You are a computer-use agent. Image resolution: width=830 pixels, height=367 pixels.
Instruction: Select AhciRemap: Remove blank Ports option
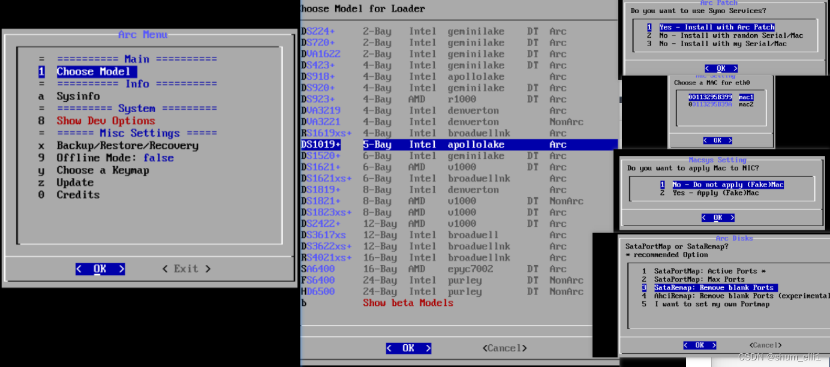click(x=735, y=296)
